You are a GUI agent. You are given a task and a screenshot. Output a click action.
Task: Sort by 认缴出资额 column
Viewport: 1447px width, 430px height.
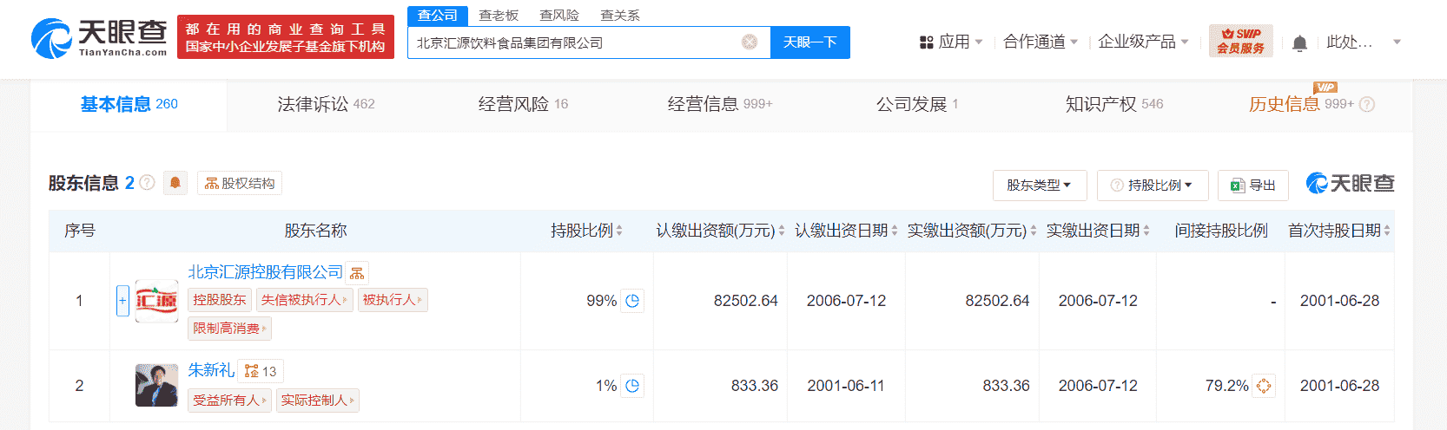pyautogui.click(x=720, y=231)
